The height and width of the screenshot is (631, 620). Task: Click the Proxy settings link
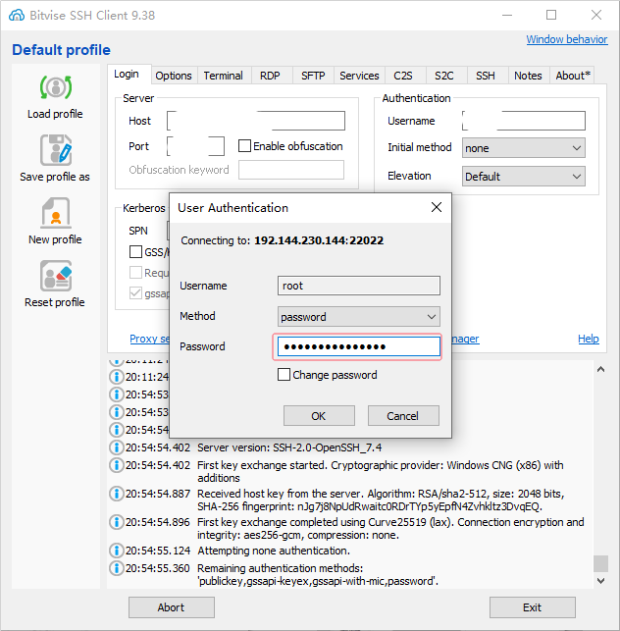coord(149,339)
